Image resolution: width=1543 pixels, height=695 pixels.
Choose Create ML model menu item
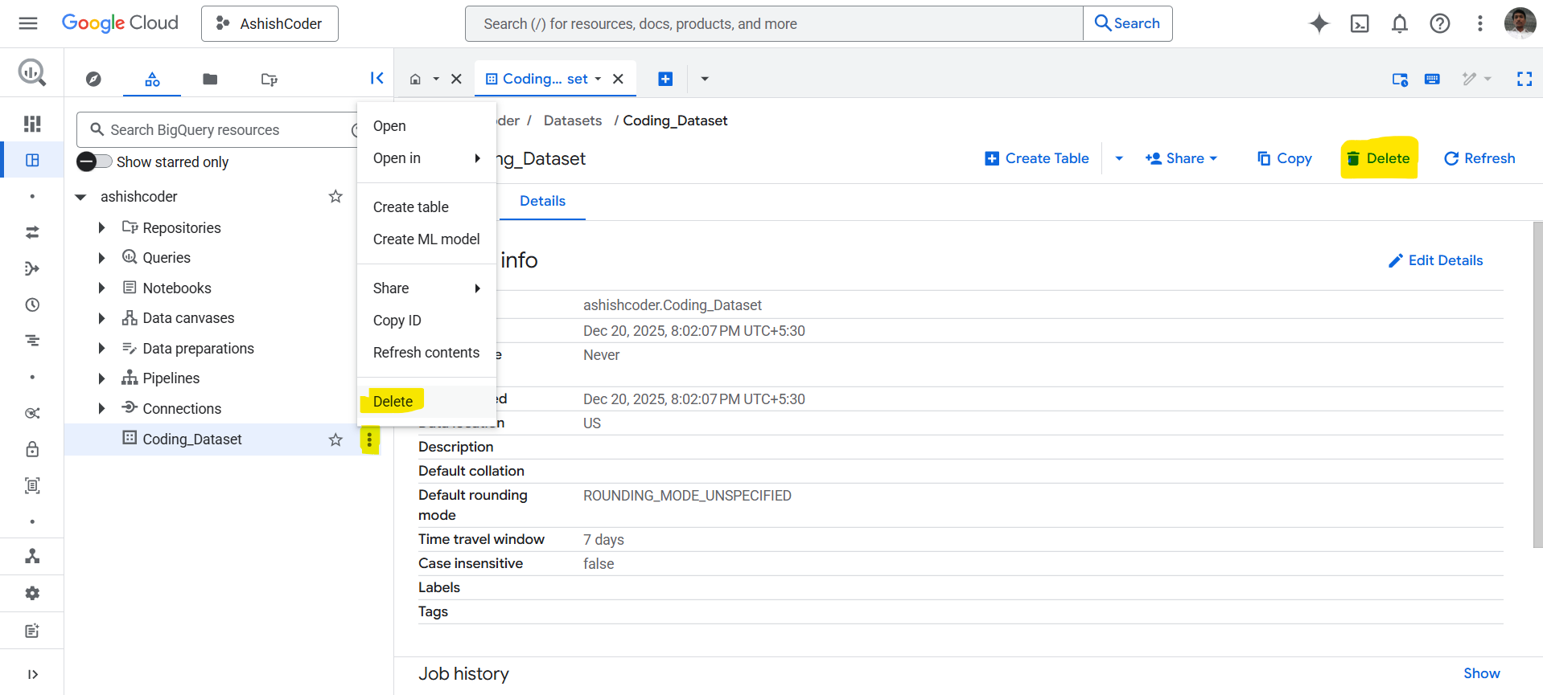coord(426,239)
